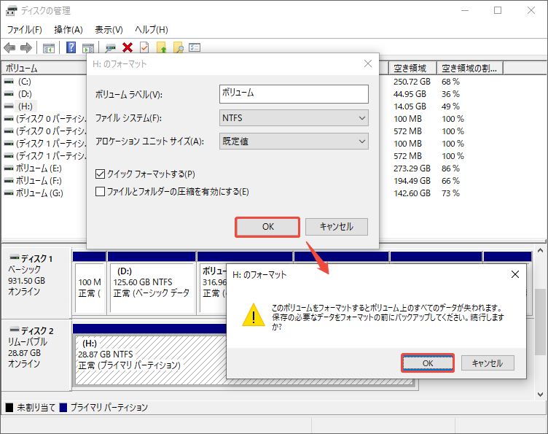
Task: Click the yellow folder up-arrow toolbar icon
Action: pos(162,47)
